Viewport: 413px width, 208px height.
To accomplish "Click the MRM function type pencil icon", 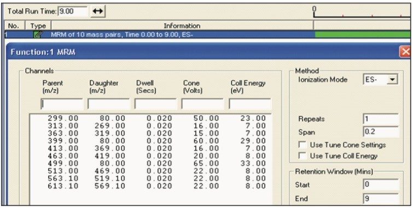I will pos(37,34).
